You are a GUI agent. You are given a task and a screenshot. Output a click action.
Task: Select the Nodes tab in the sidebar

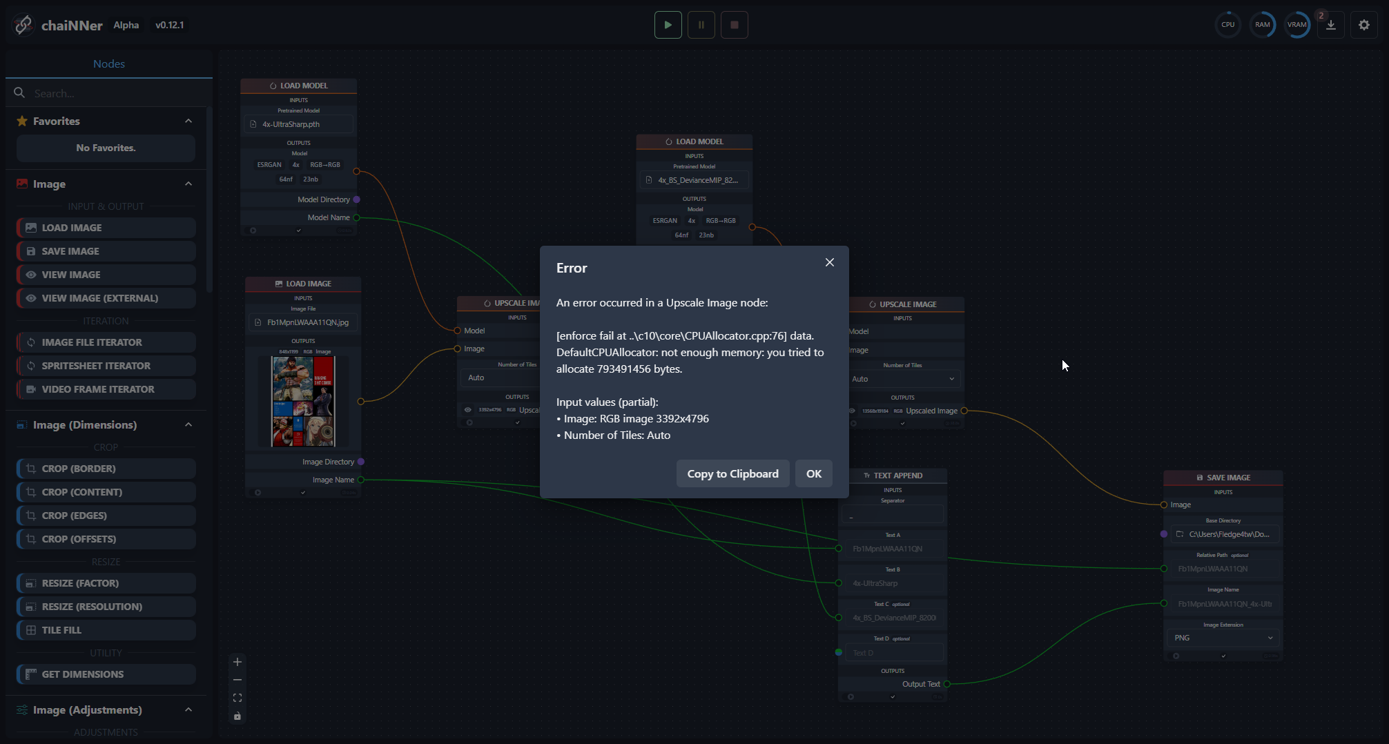click(108, 63)
